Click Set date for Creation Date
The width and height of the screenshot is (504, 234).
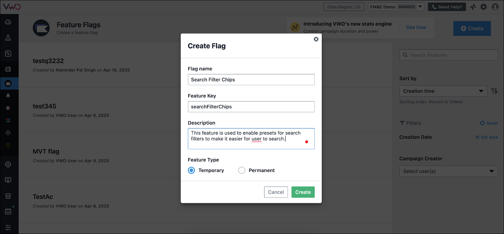(x=487, y=137)
